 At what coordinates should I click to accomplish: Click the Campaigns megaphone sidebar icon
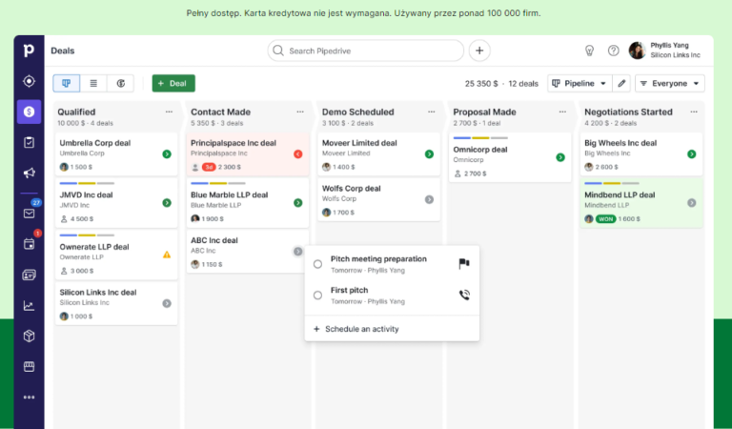[29, 174]
